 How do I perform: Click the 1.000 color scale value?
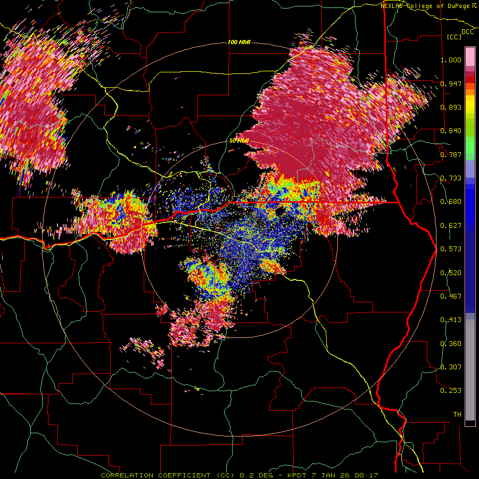[x=451, y=60]
